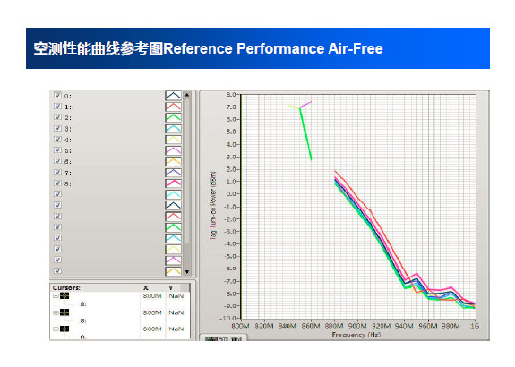
Task: Click the pink plot icon for trace 8
Action: 173,183
